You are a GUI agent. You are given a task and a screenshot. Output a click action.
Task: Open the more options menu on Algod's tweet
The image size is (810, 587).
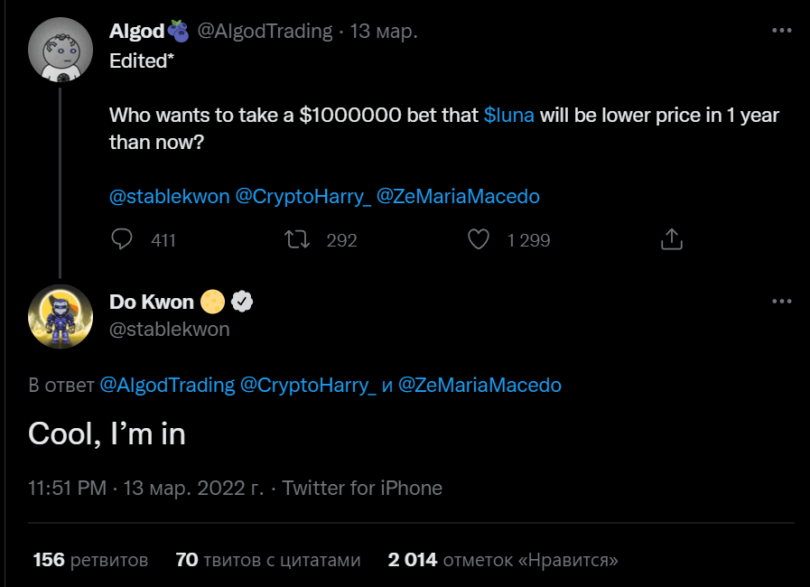780,30
